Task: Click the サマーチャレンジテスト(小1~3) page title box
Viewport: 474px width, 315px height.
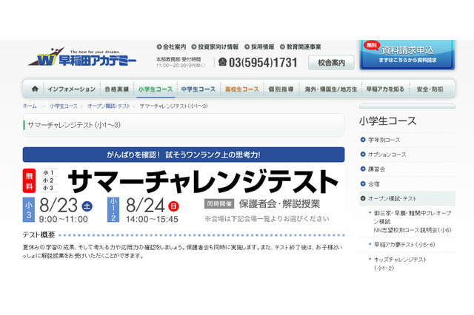Action: (184, 125)
